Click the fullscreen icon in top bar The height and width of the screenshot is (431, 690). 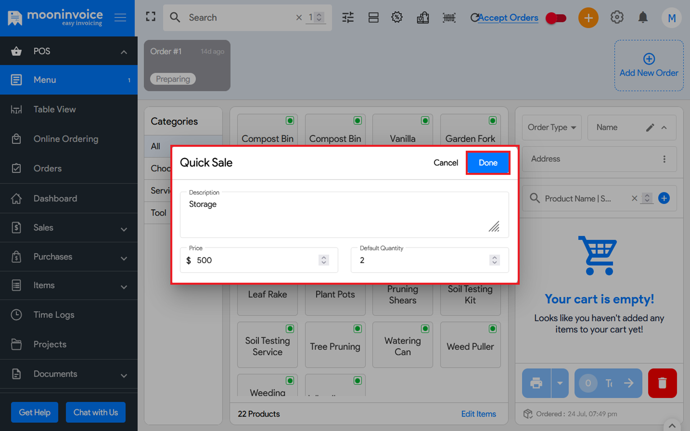tap(150, 17)
